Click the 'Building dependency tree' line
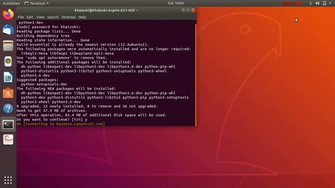This screenshot has width=335, height=188. (43, 36)
